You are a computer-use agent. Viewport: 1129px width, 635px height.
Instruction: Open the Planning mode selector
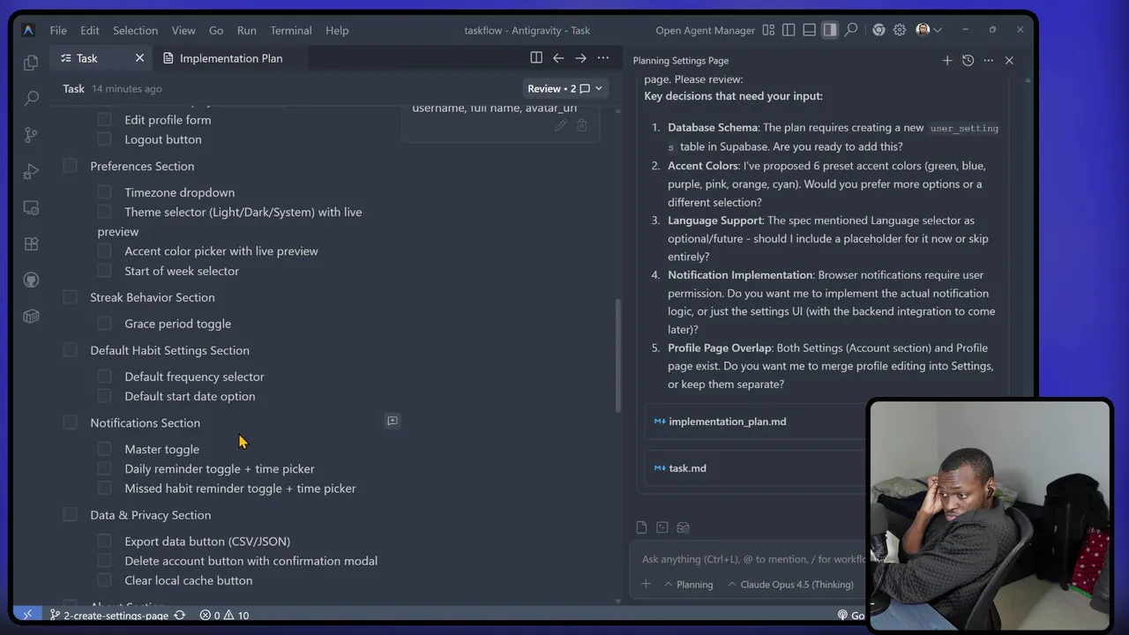point(688,584)
